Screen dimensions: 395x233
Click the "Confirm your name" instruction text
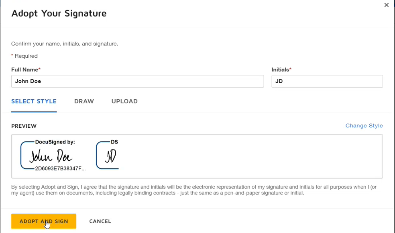tap(64, 44)
